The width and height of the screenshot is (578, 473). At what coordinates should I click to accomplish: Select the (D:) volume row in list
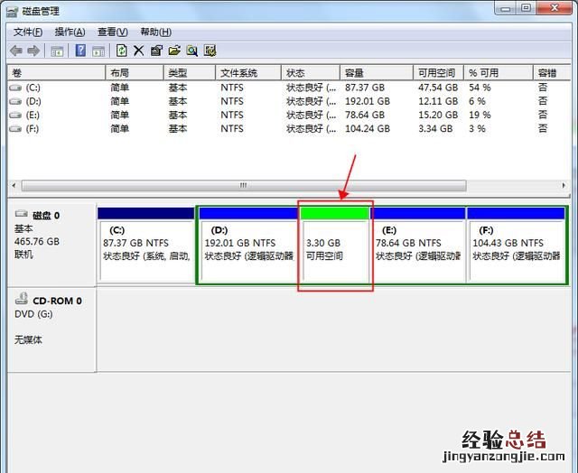[x=33, y=101]
